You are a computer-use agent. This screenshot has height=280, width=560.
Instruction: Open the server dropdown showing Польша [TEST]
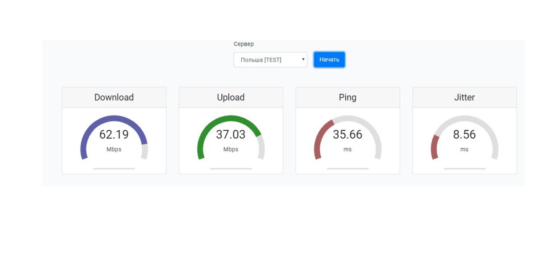[x=270, y=60]
